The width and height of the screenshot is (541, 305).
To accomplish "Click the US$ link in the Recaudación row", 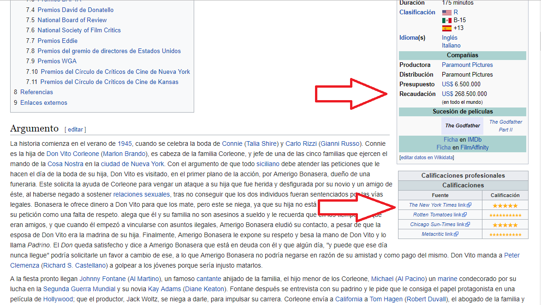I will (x=447, y=94).
